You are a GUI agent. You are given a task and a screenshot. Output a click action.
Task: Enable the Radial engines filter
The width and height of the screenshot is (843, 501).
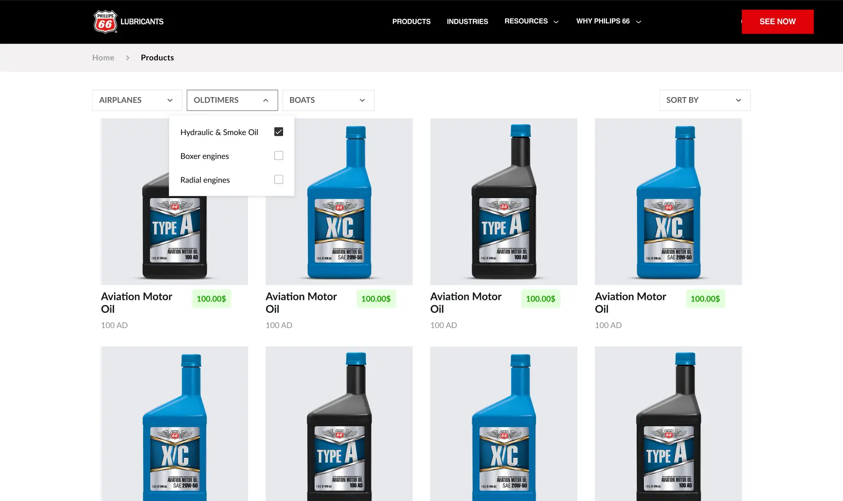coord(279,179)
